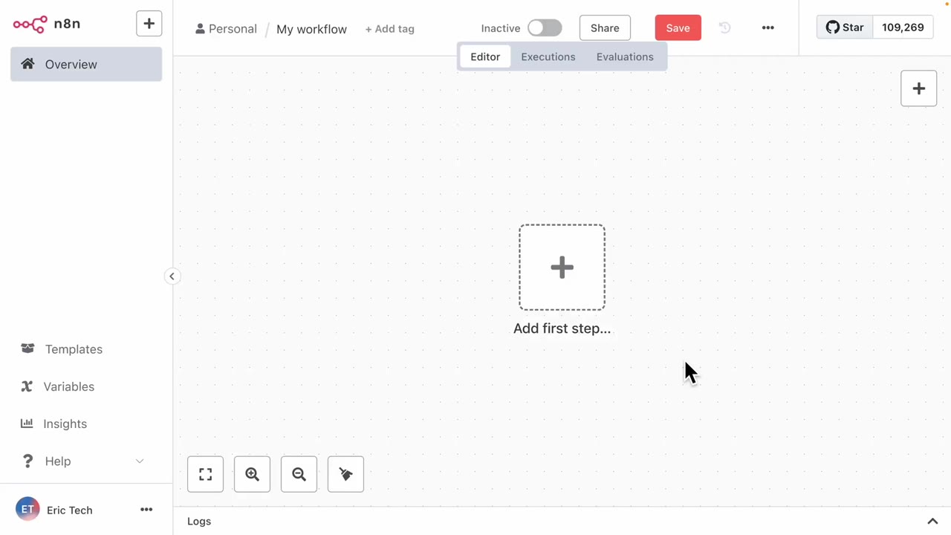951x535 pixels.
Task: Collapse the sidebar with the chevron handle
Action: pos(172,276)
